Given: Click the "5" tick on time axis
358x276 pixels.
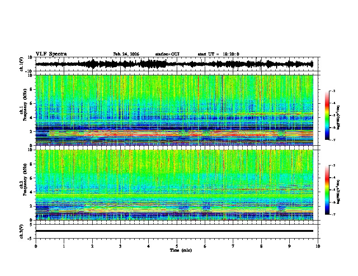Looking at the screenshot, I should tap(177, 246).
